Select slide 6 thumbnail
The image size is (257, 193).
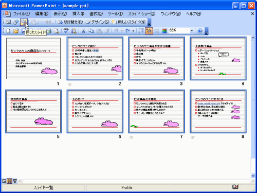(x=95, y=111)
